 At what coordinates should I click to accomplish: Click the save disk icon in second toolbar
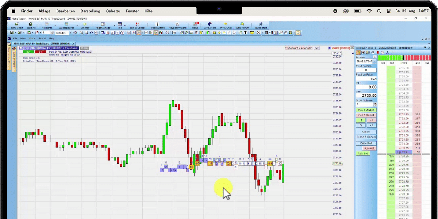click(x=12, y=33)
